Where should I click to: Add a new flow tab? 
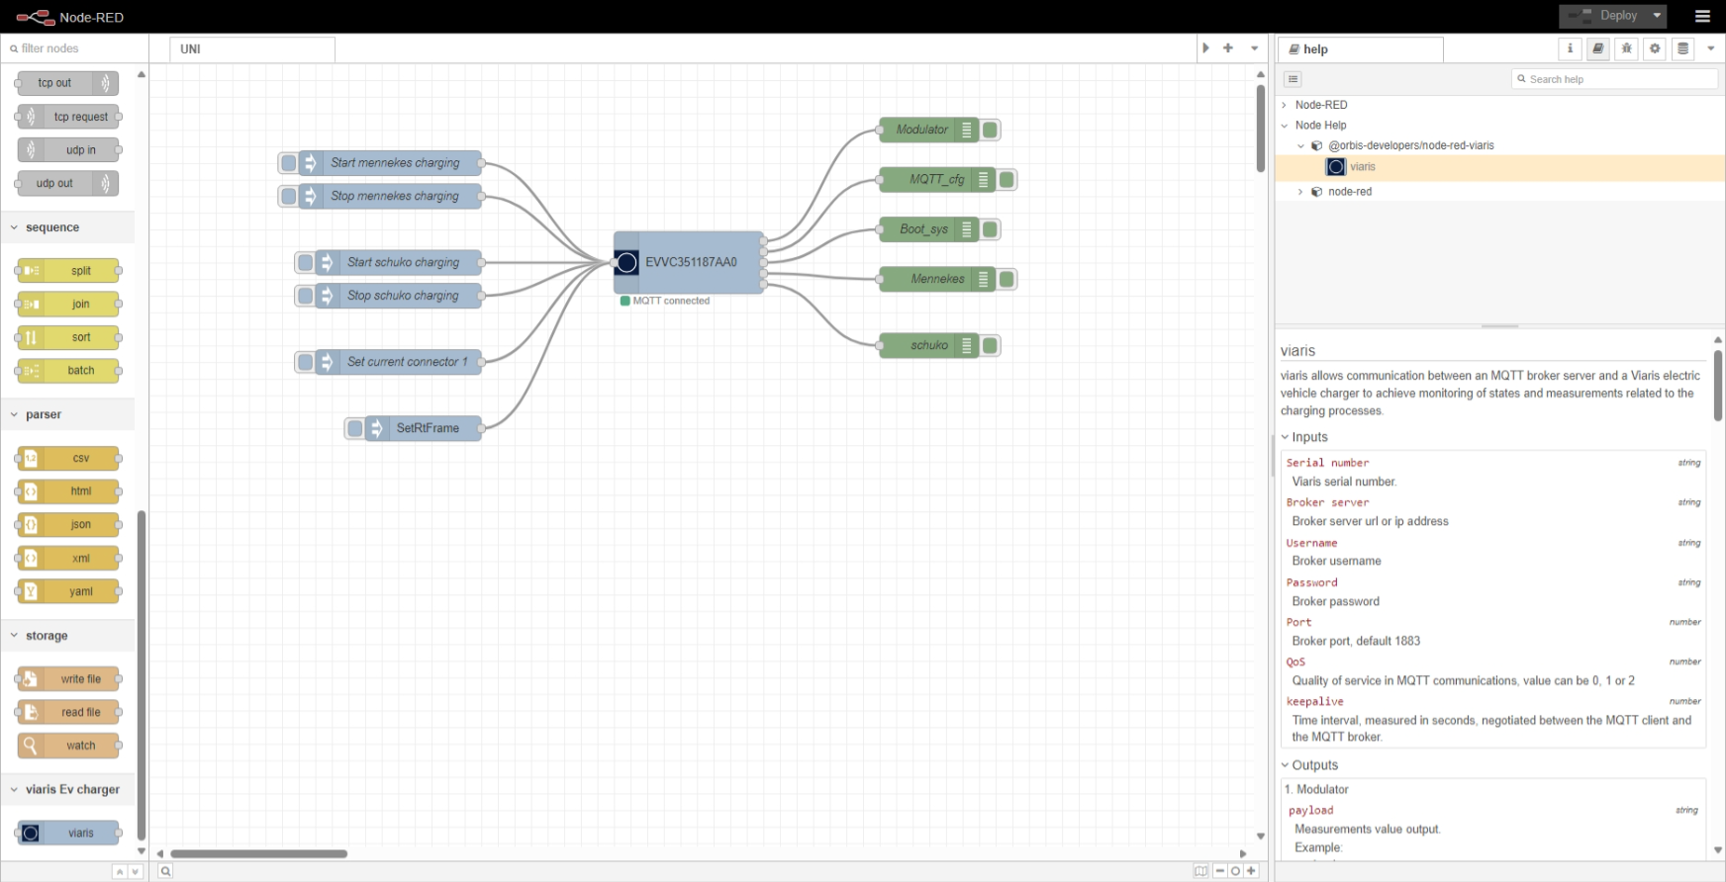click(1228, 48)
